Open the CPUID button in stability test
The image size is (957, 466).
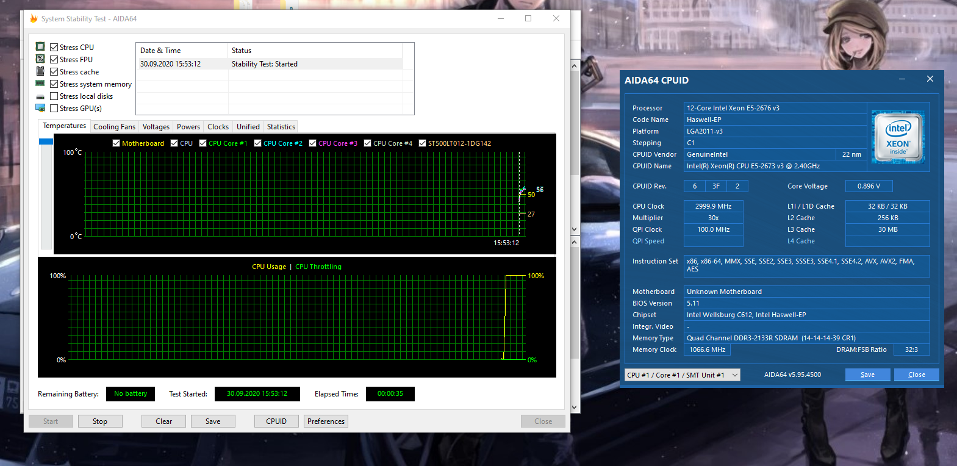coord(276,421)
